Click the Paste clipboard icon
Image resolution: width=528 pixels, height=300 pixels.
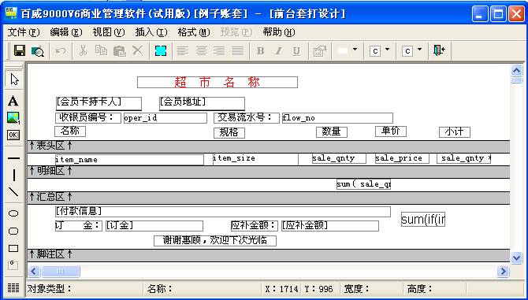click(x=119, y=50)
